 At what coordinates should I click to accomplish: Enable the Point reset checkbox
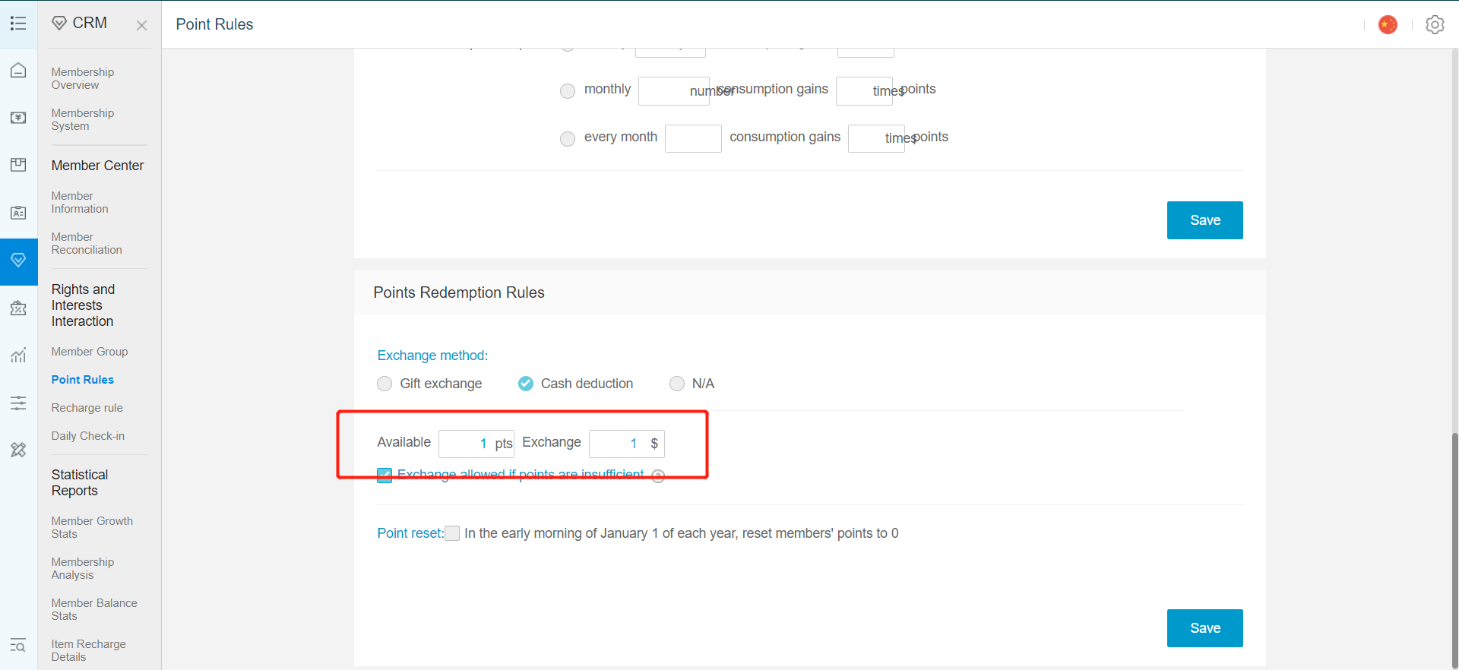pos(452,533)
